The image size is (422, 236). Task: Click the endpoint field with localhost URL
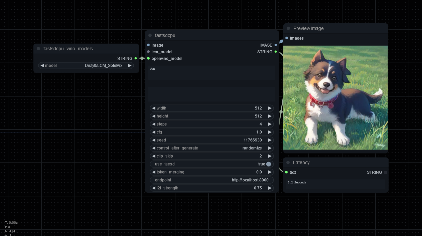point(212,180)
